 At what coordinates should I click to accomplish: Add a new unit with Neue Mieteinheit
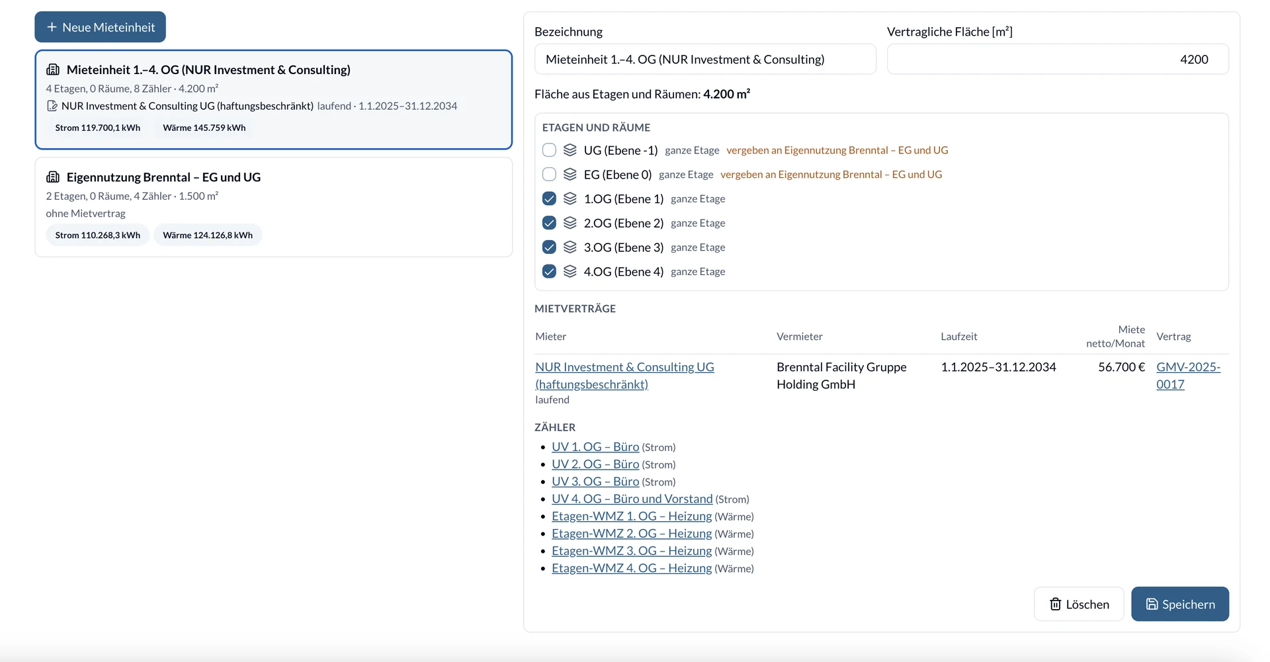click(x=100, y=27)
